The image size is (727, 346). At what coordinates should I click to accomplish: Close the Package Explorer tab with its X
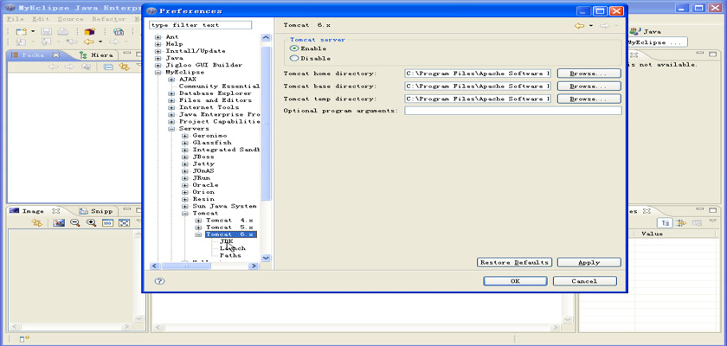coord(56,54)
